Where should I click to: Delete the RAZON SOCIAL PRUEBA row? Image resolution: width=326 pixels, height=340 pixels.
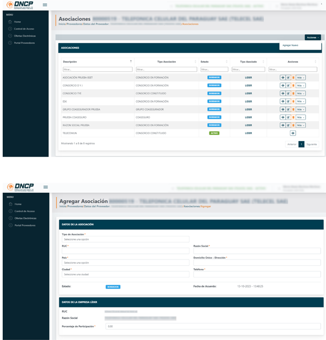pos(293,125)
